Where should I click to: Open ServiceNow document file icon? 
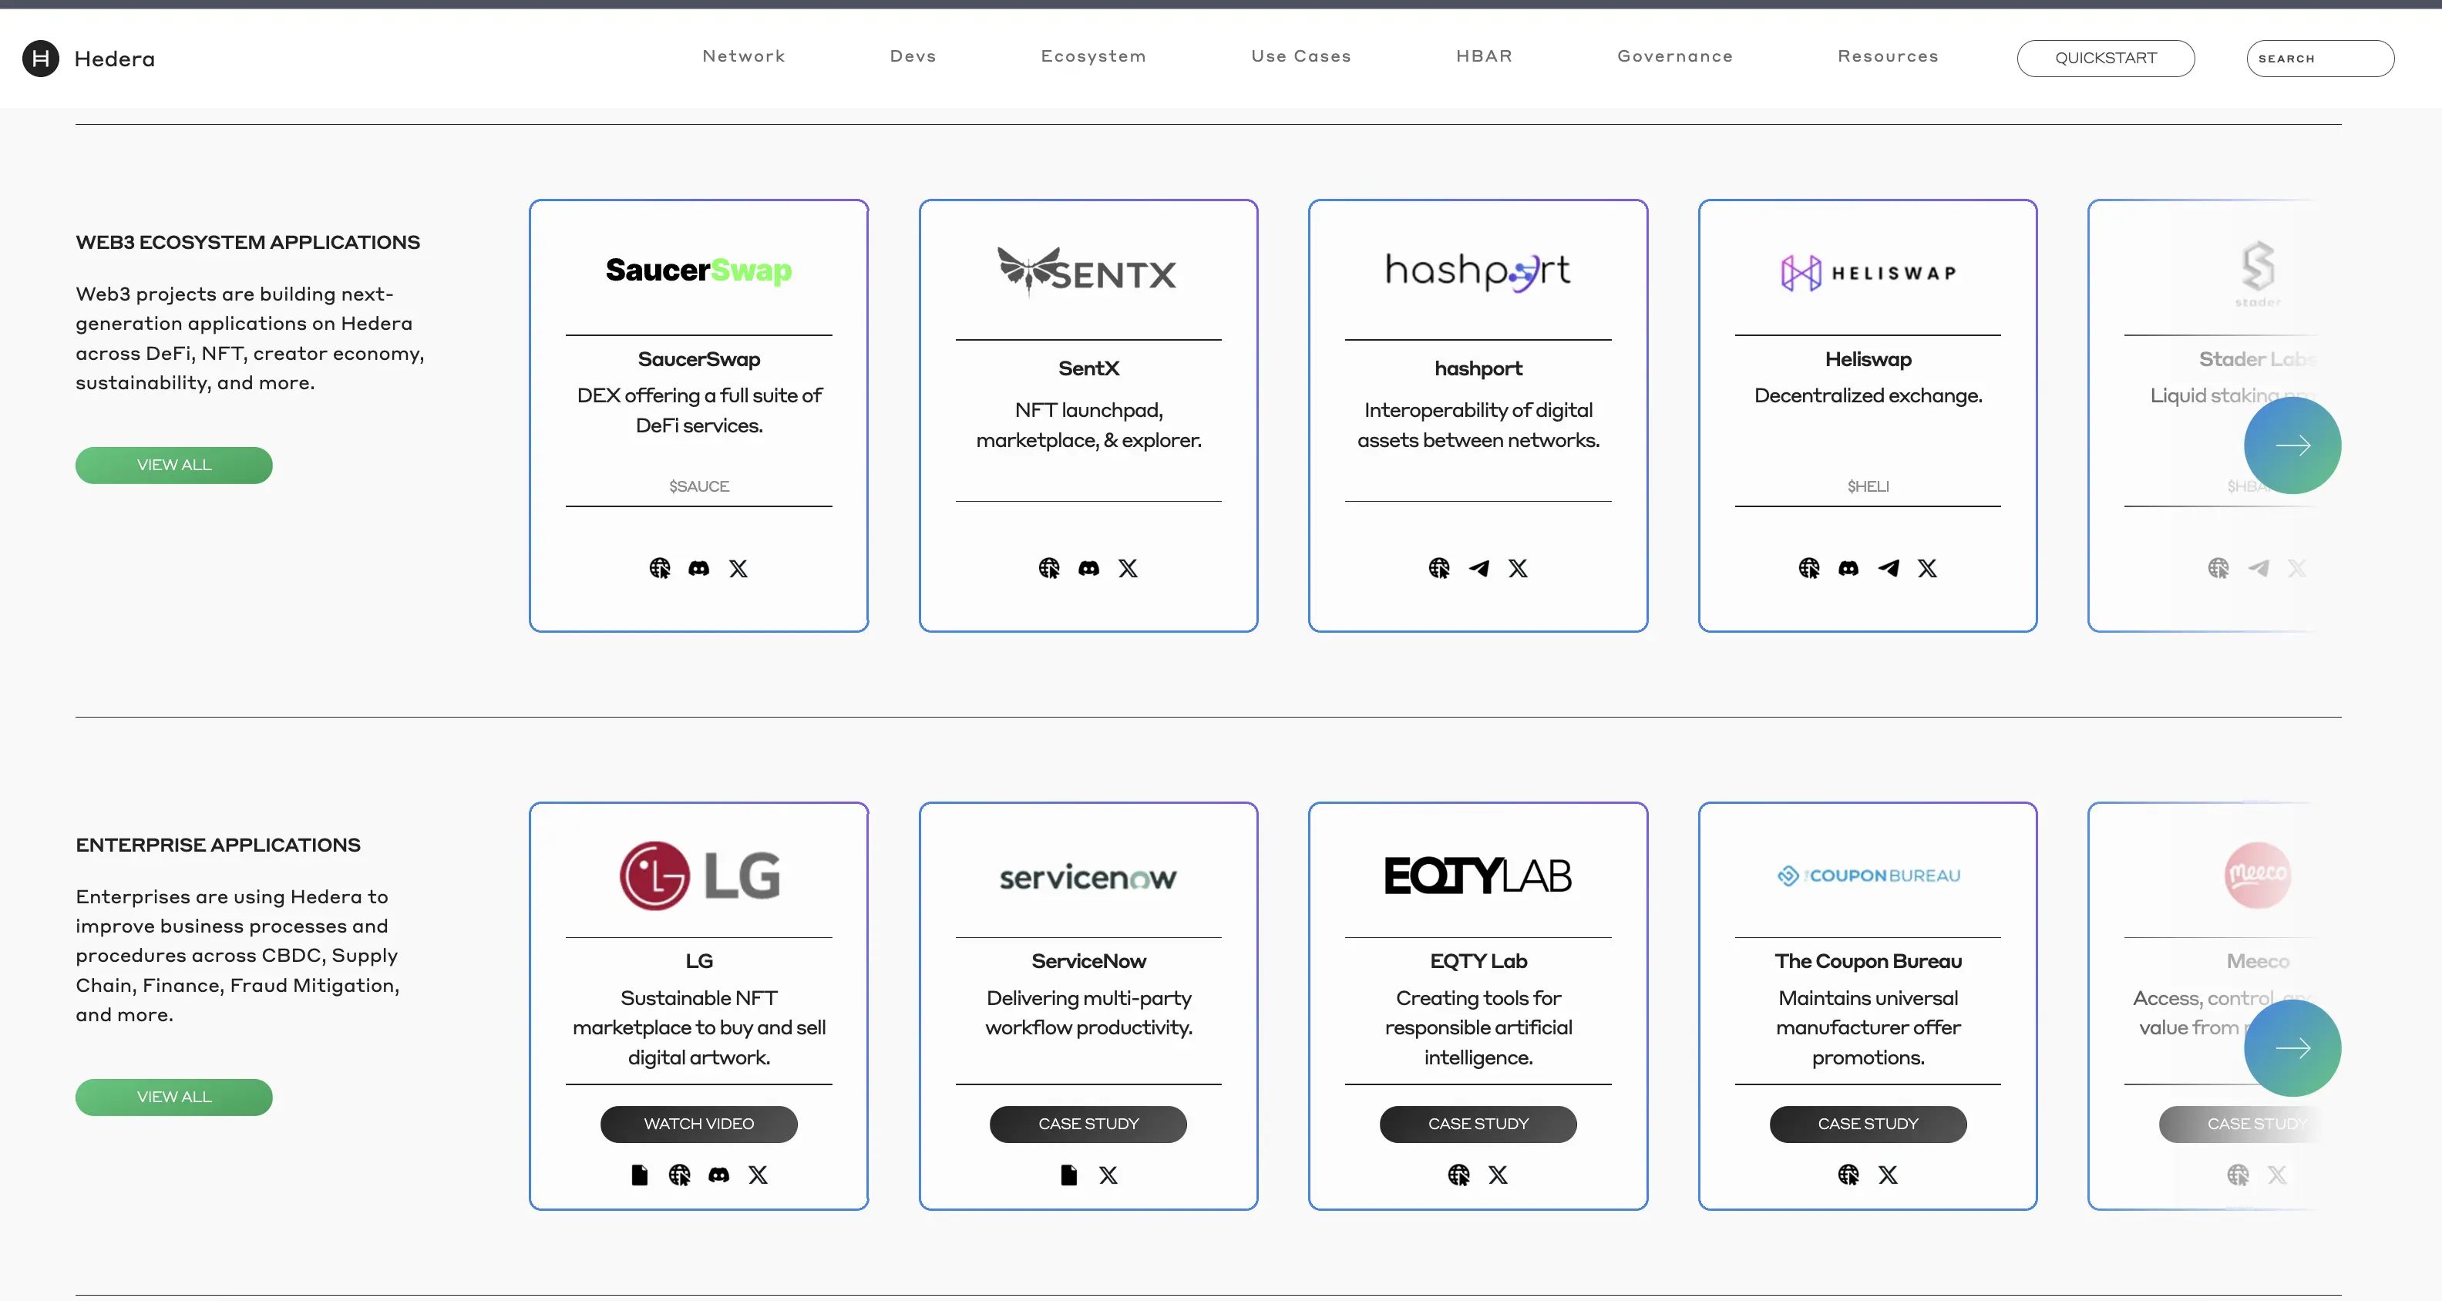pos(1069,1175)
